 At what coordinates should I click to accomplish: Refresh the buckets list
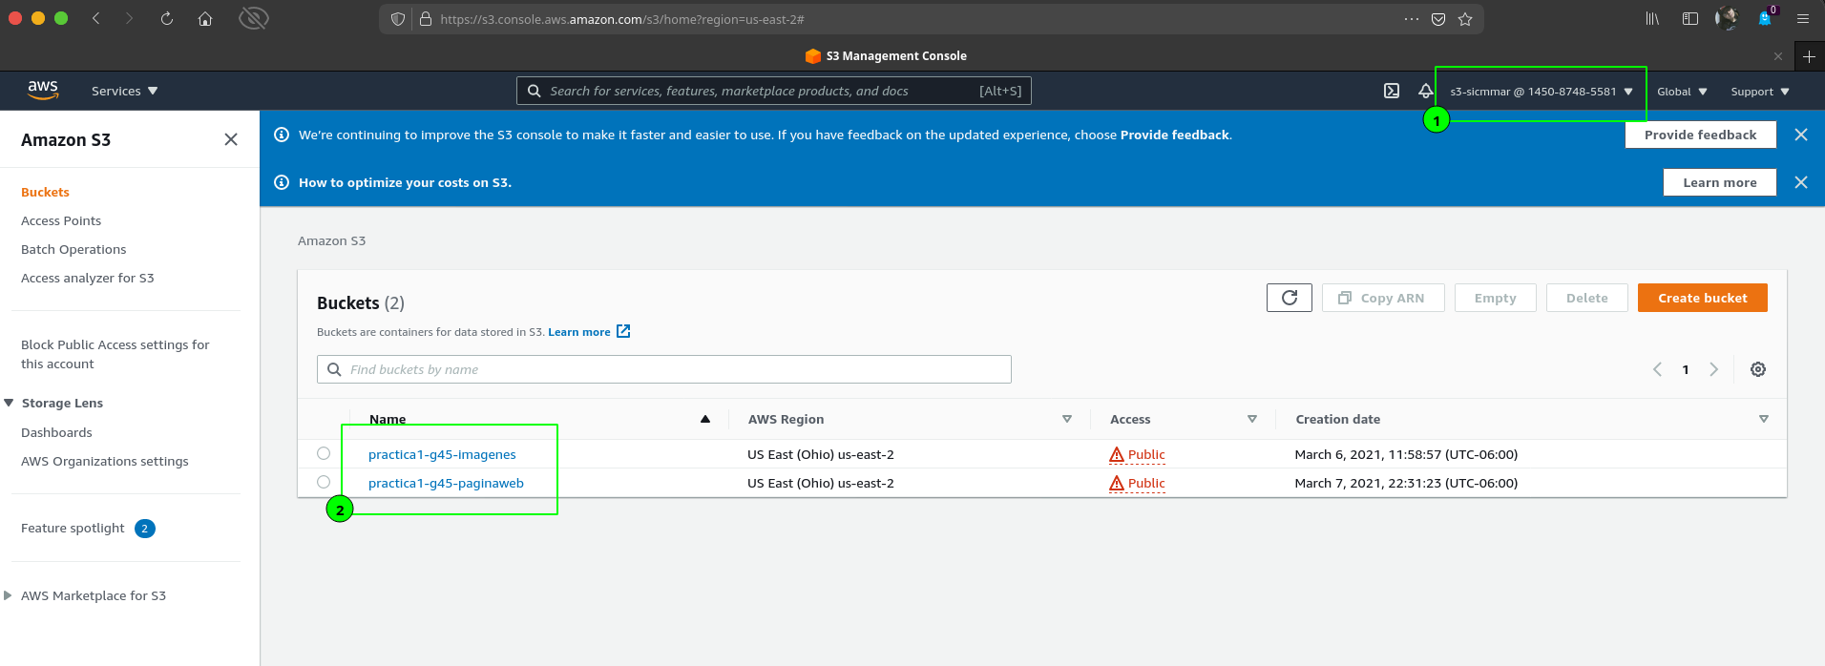tap(1290, 298)
